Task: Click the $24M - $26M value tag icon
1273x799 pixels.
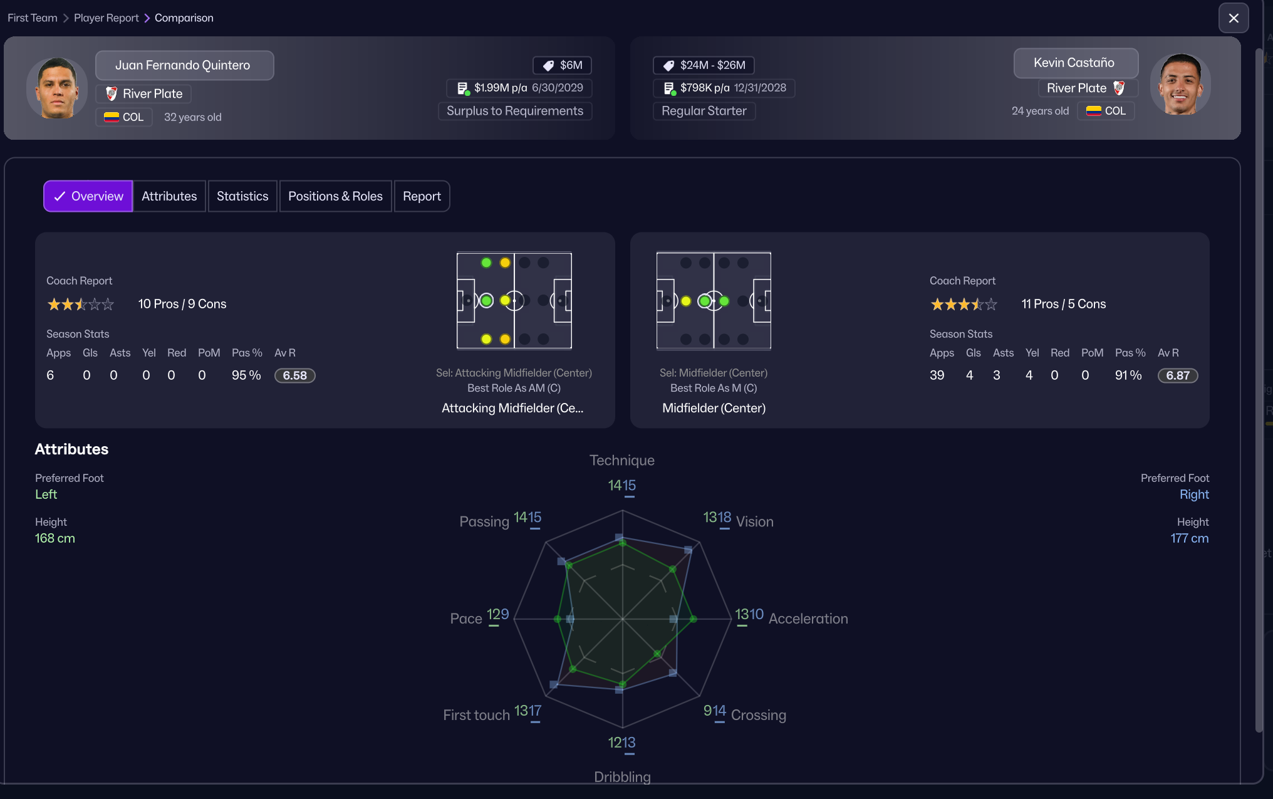Action: coord(668,66)
